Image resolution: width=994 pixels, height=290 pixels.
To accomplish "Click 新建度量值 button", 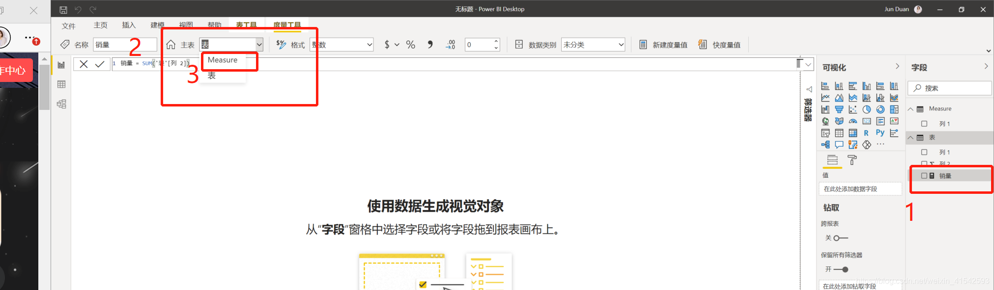I will [x=663, y=45].
